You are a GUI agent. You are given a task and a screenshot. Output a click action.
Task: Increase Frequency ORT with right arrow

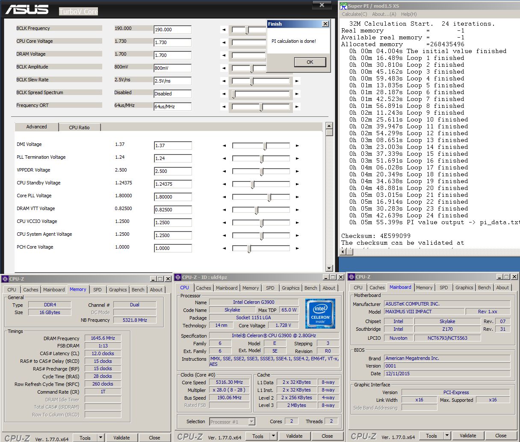coord(297,107)
